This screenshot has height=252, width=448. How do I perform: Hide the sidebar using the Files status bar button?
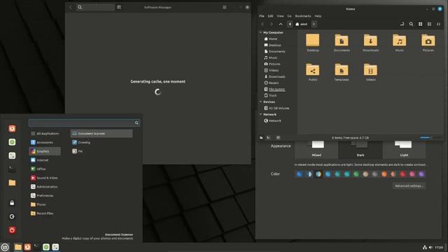(x=279, y=138)
